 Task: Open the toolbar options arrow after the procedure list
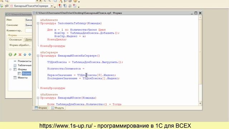pos(55,7)
